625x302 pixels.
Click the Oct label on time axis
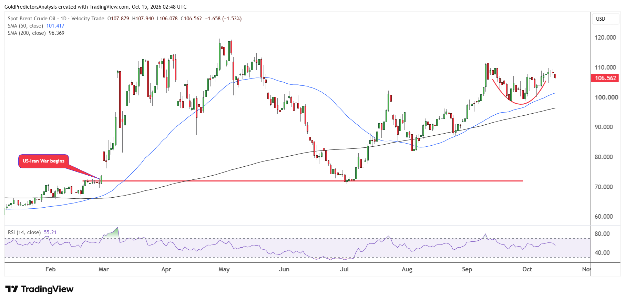(x=527, y=269)
